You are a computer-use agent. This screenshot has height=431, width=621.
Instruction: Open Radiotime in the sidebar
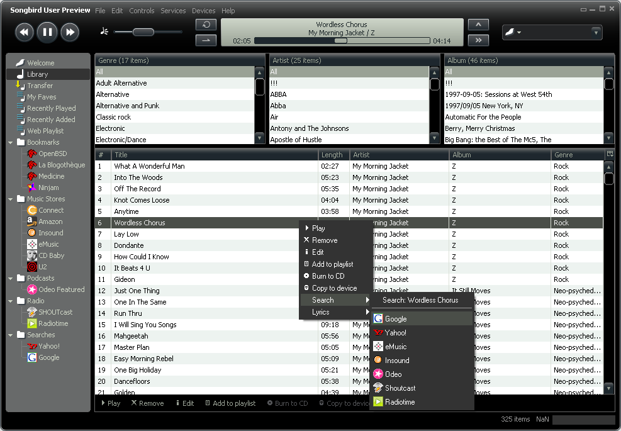53,323
